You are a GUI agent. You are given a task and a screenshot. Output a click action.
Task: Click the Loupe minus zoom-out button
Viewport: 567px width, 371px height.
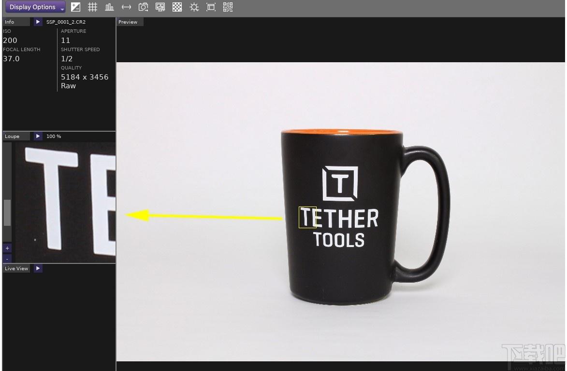pos(7,259)
